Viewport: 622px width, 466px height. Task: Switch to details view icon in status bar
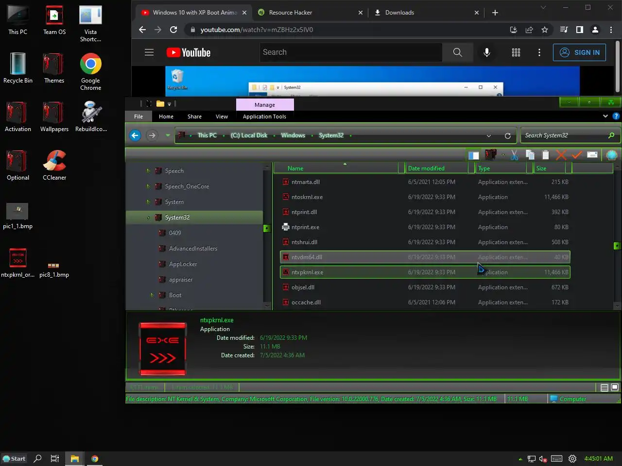pyautogui.click(x=605, y=387)
